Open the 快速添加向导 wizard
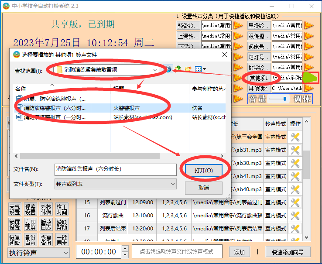This screenshot has width=322, height=264. (288, 252)
